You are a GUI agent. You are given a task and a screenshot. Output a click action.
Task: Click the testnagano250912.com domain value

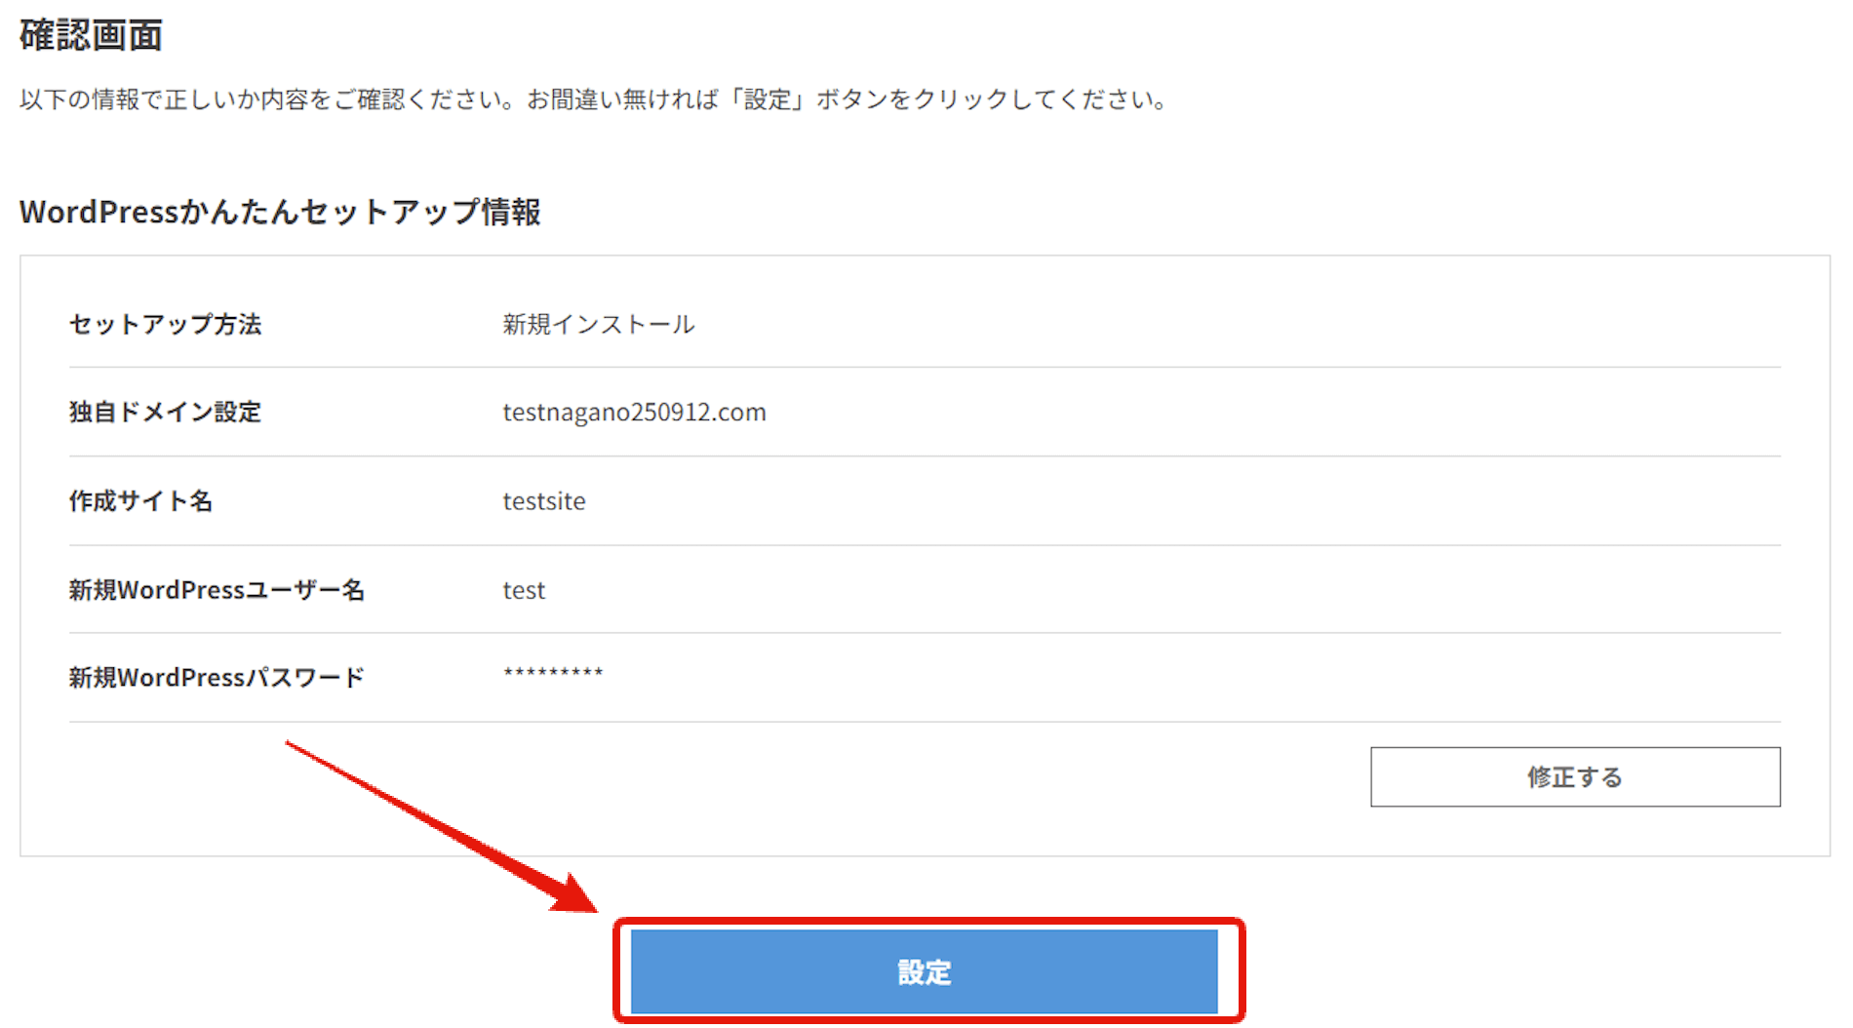coord(634,413)
